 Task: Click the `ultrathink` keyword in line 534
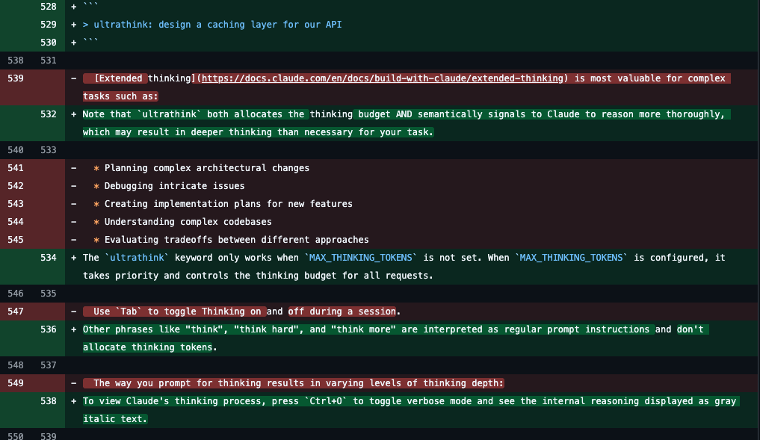pos(134,258)
